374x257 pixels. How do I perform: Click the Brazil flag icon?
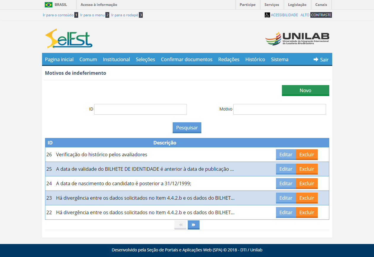tap(49, 5)
